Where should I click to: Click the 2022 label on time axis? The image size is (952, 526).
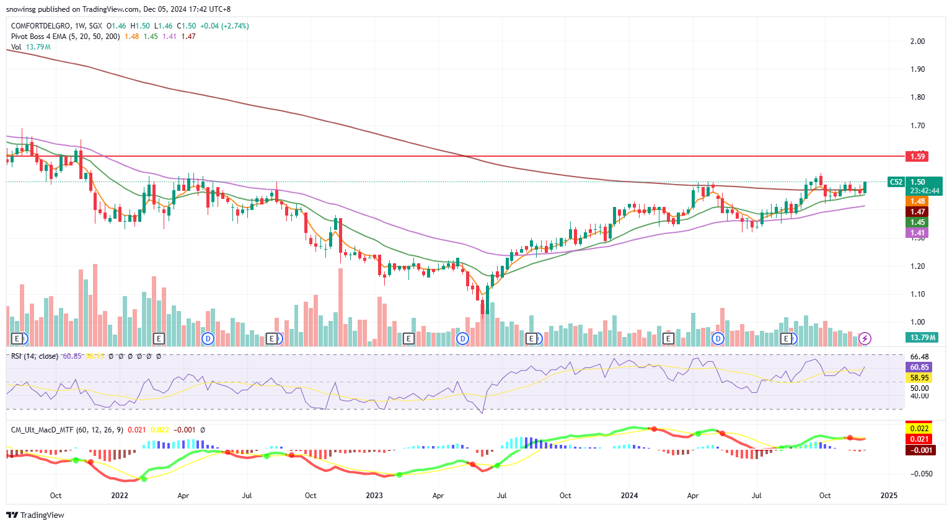tap(120, 496)
